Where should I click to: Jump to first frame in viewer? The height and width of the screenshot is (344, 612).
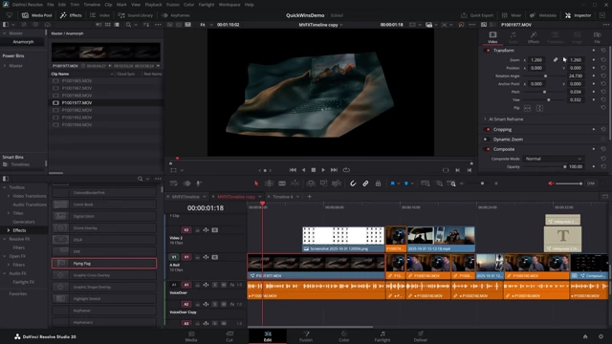click(x=293, y=170)
